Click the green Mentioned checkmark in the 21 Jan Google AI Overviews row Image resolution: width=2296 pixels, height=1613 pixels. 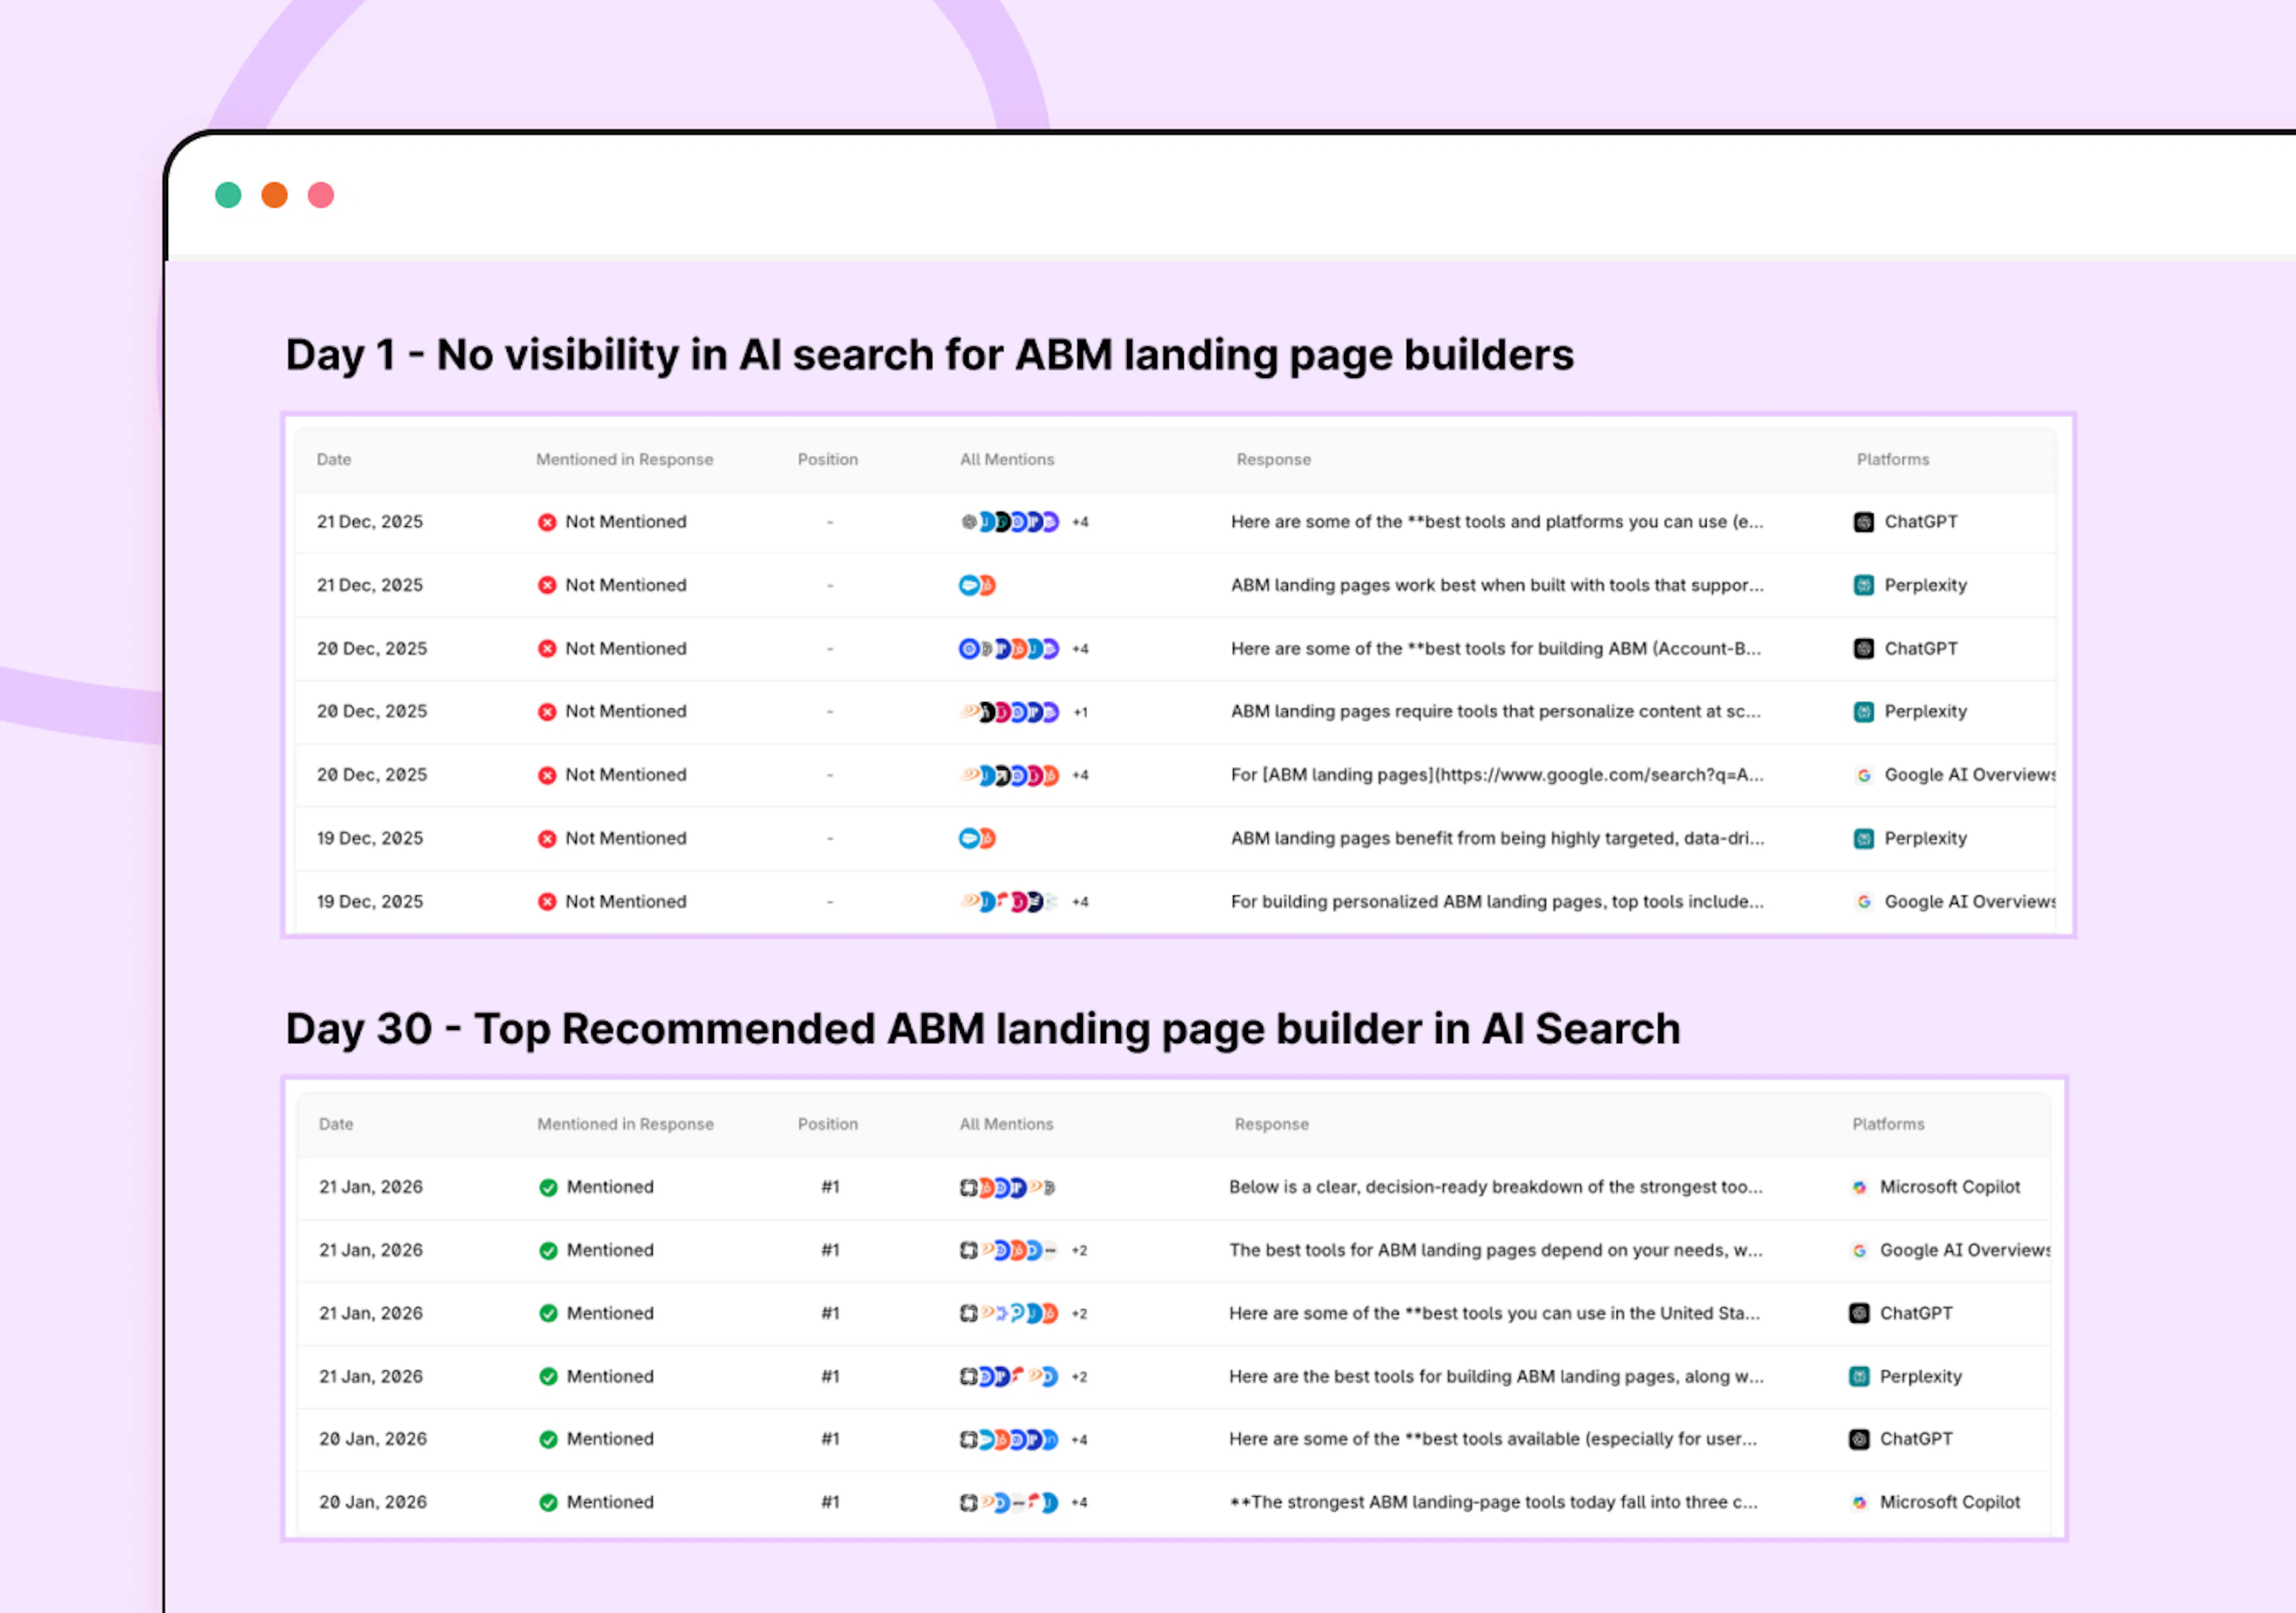(x=548, y=1250)
